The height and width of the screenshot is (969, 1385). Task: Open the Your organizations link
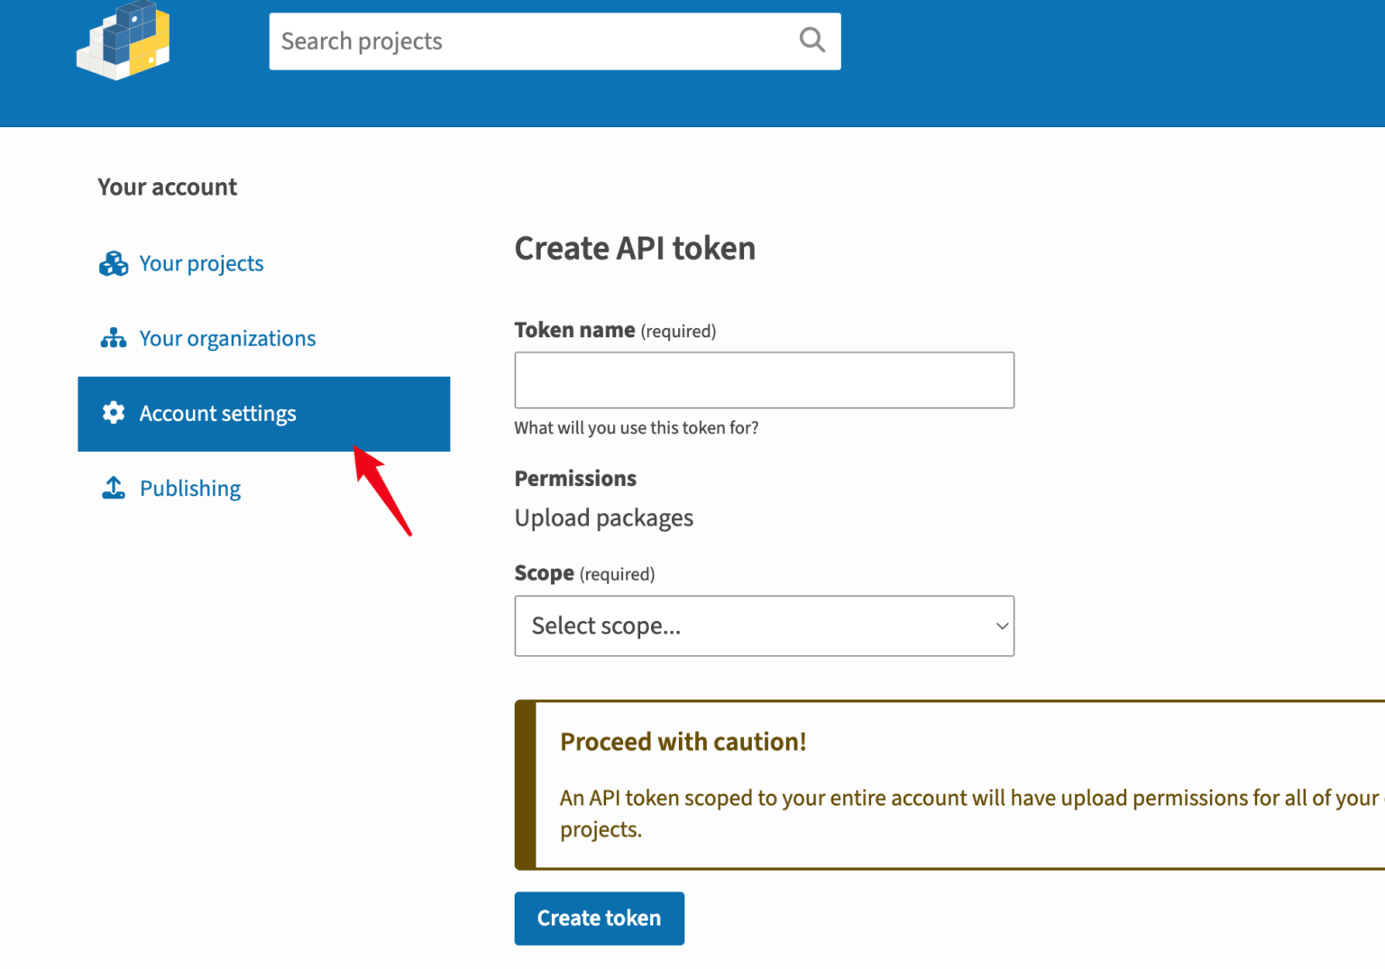tap(227, 338)
